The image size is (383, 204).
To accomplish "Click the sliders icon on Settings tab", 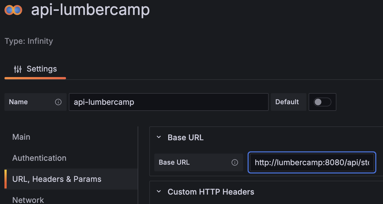I will (x=18, y=69).
